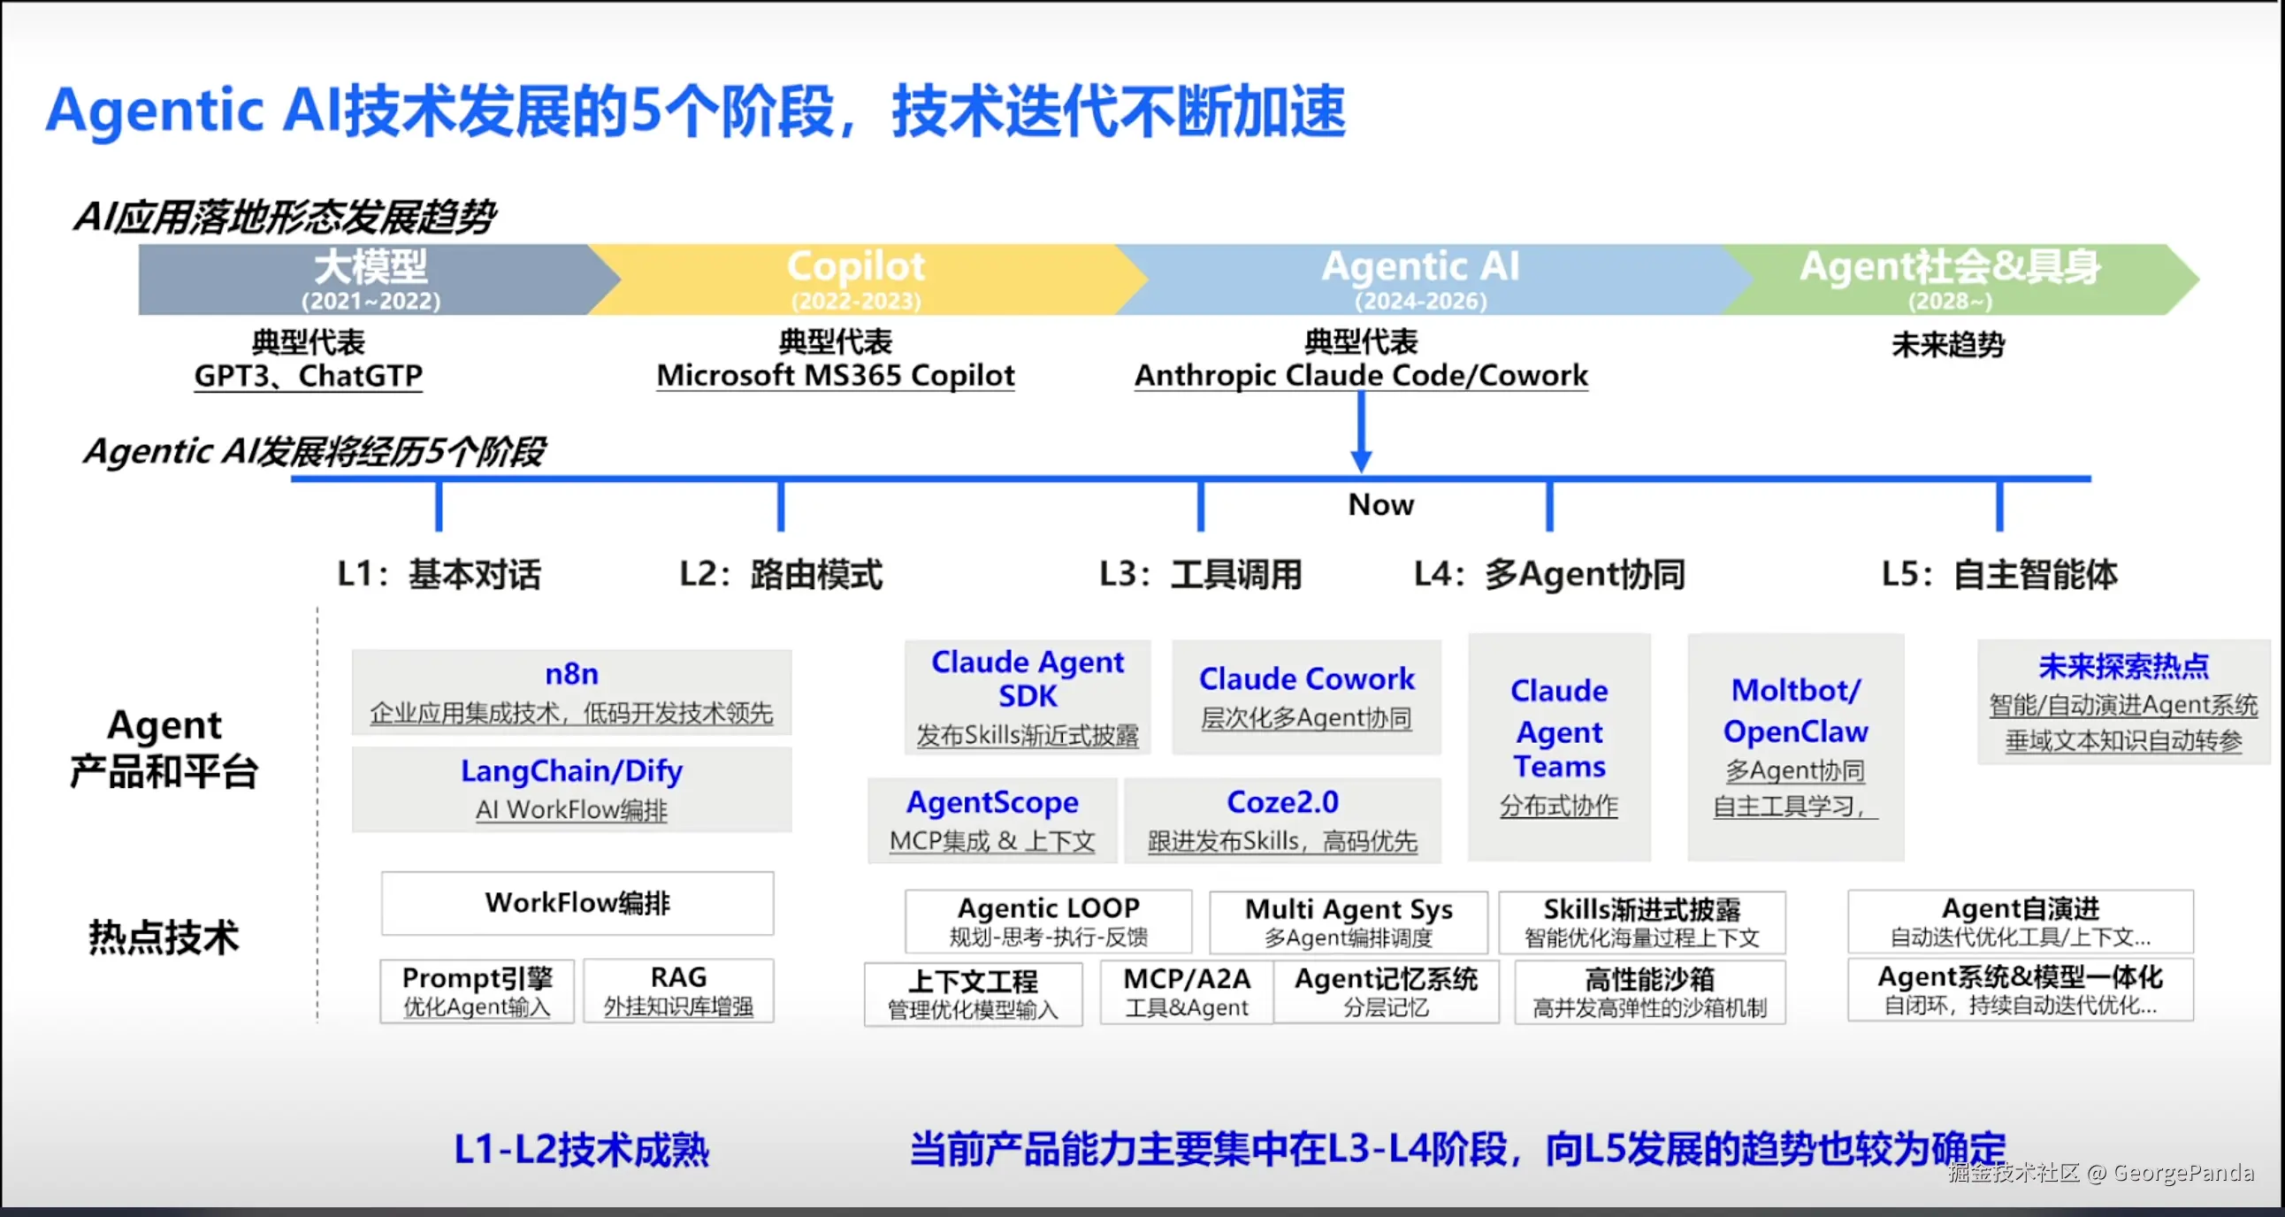Select the 'n8n' product box
Image resolution: width=2285 pixels, height=1217 pixels.
pyautogui.click(x=571, y=692)
